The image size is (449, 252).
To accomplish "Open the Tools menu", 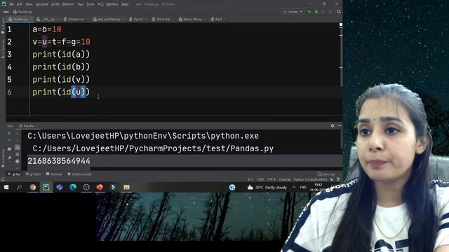I will [91, 4].
